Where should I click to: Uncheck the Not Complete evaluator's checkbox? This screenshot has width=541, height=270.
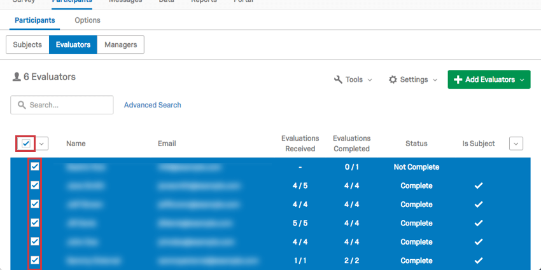click(35, 167)
